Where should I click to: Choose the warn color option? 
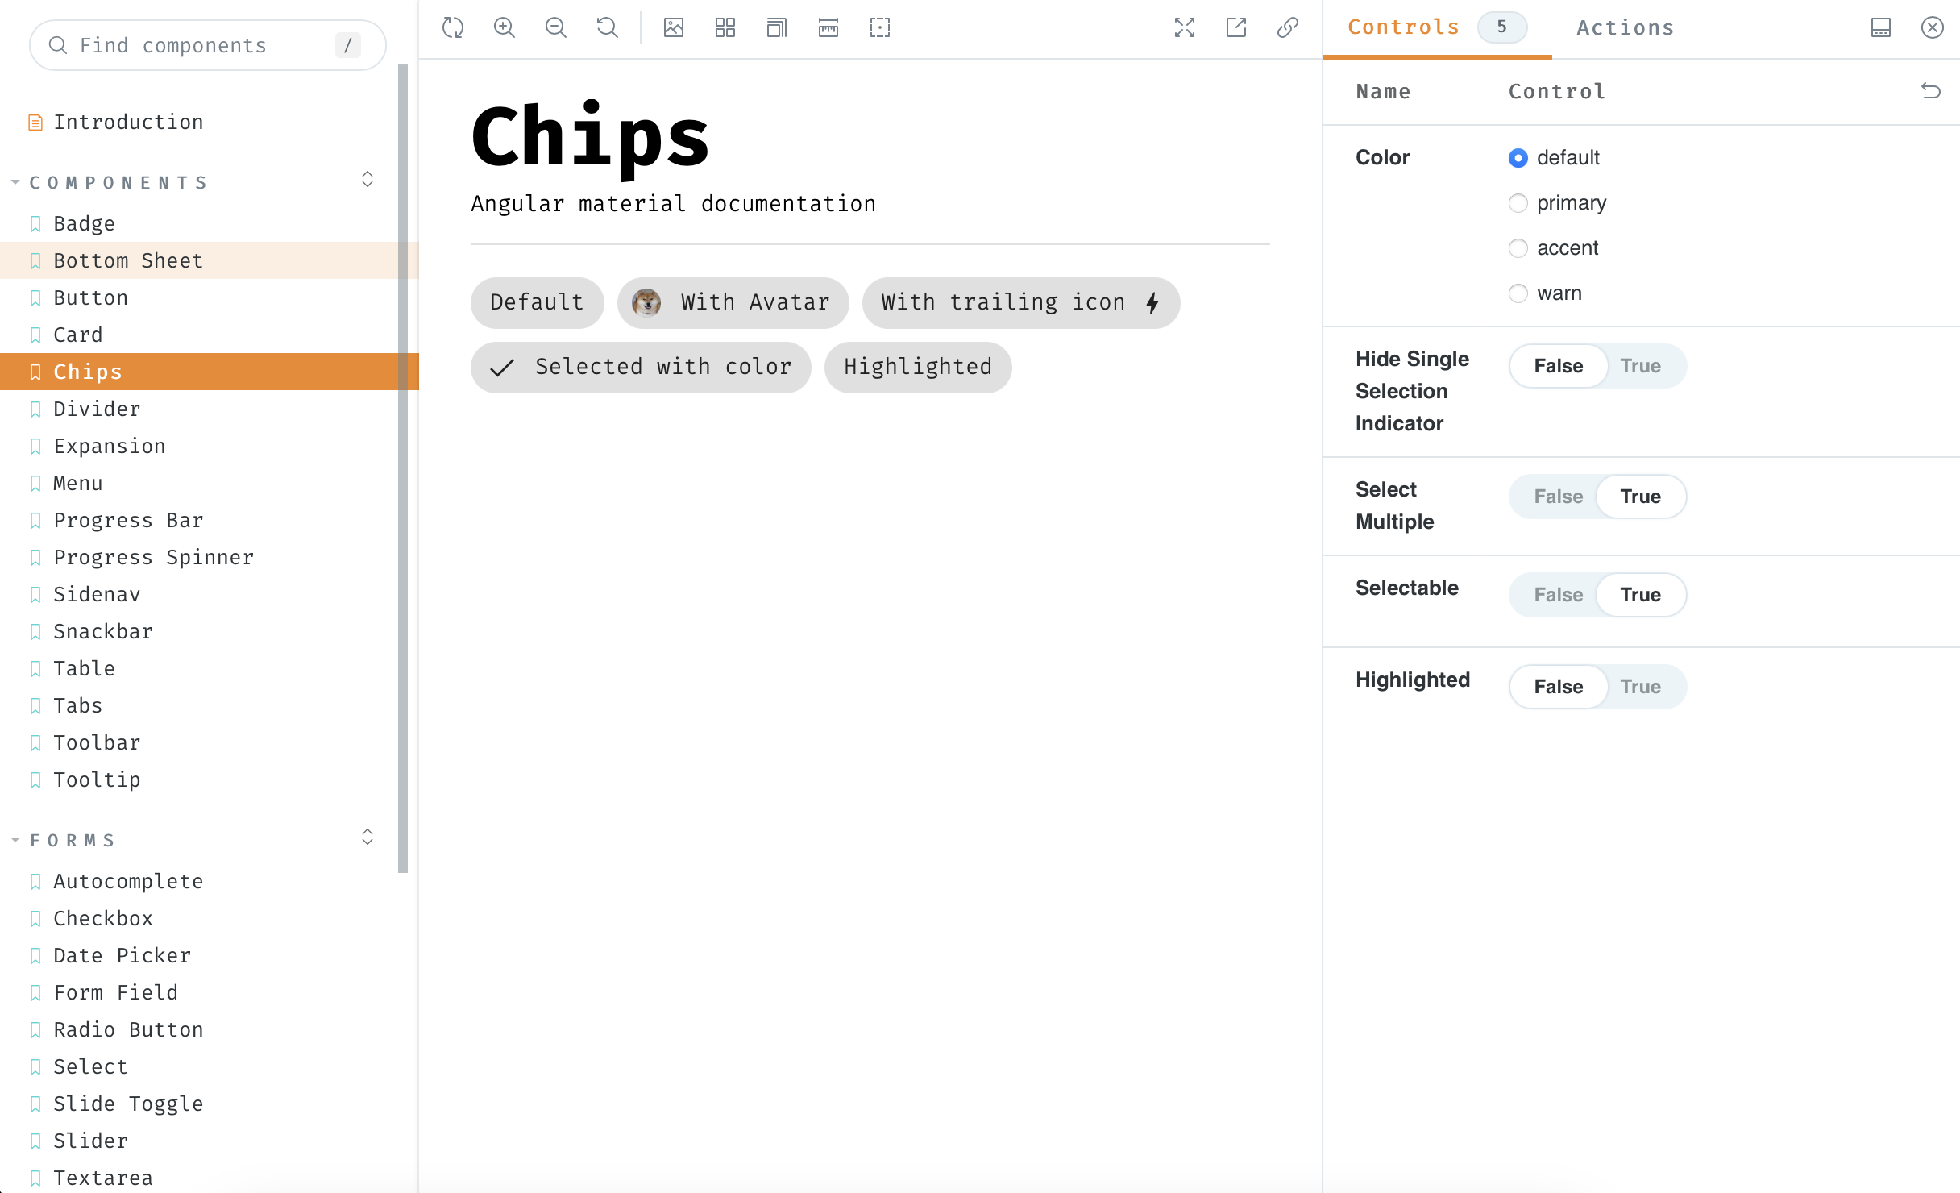(1518, 293)
